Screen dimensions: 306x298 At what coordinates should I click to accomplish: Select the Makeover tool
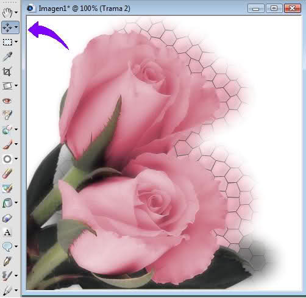7,115
